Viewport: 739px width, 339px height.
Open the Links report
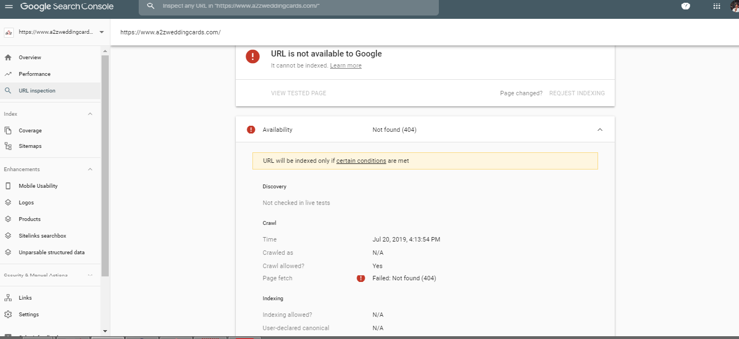pyautogui.click(x=25, y=298)
